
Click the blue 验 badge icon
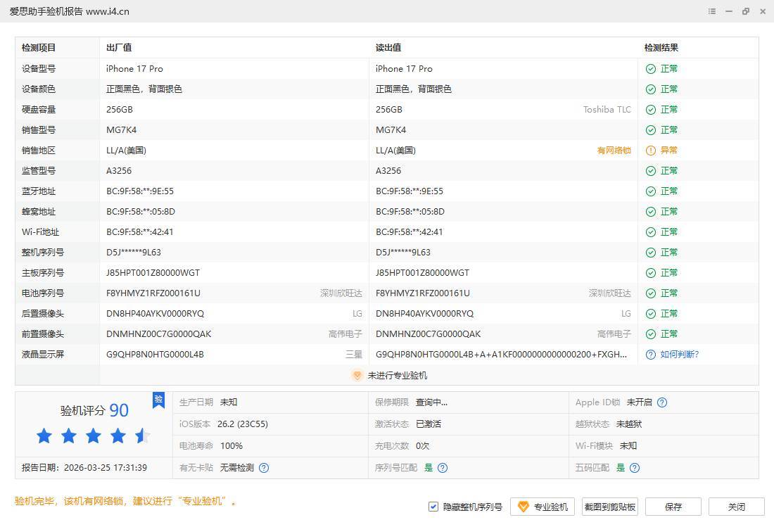click(158, 400)
